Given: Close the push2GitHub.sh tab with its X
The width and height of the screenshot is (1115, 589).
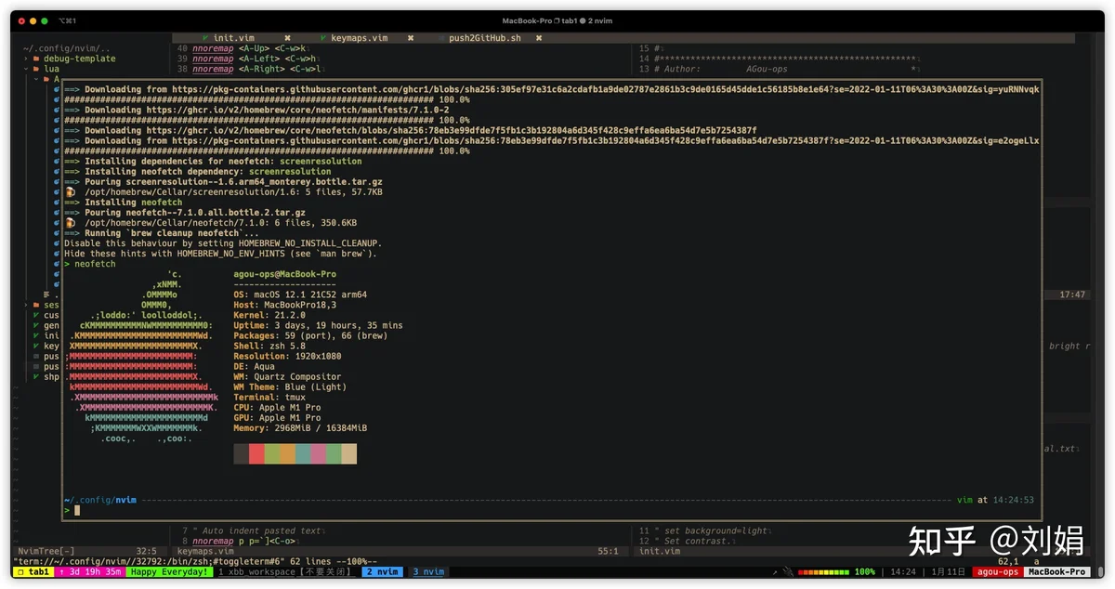Looking at the screenshot, I should click(538, 38).
